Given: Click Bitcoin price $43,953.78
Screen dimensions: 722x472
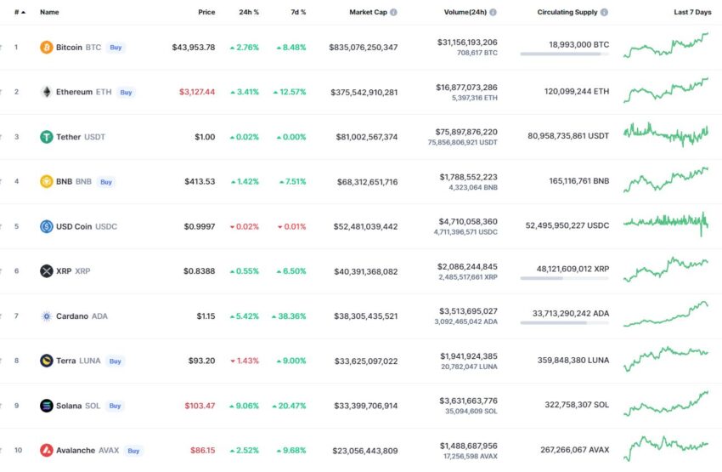Looking at the screenshot, I should point(194,47).
